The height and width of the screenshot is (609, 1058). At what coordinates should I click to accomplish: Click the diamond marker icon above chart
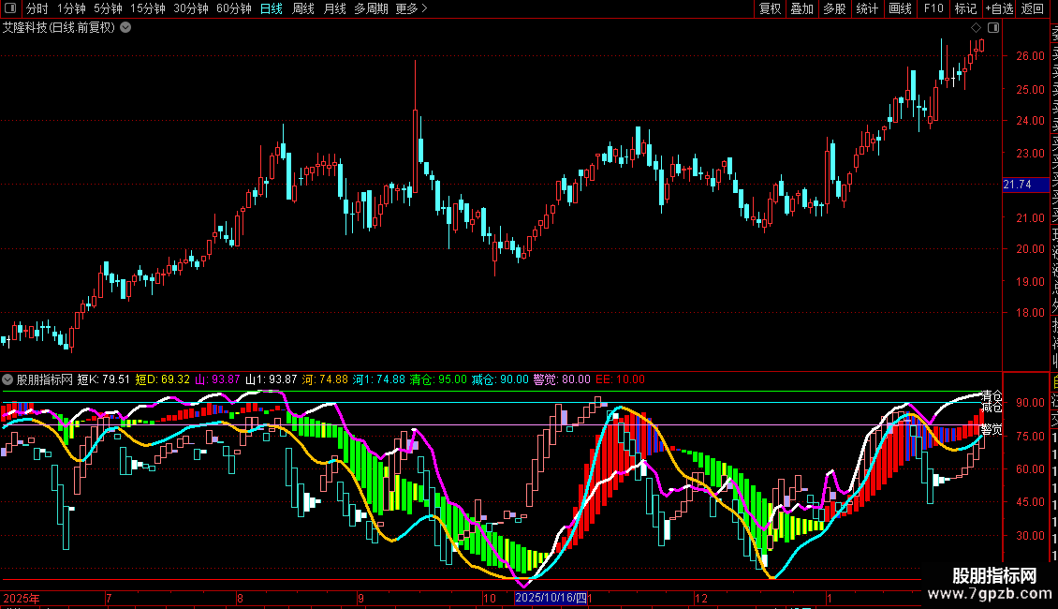(976, 28)
